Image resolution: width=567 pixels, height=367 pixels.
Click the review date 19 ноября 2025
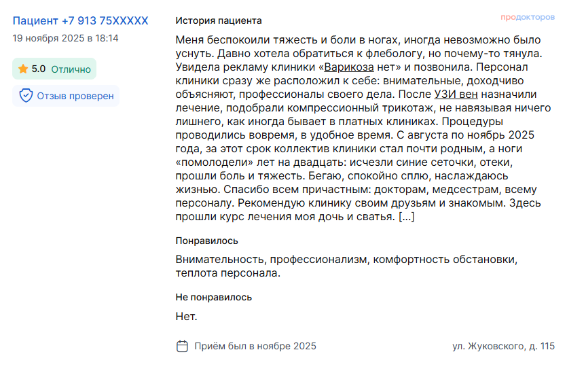point(65,38)
